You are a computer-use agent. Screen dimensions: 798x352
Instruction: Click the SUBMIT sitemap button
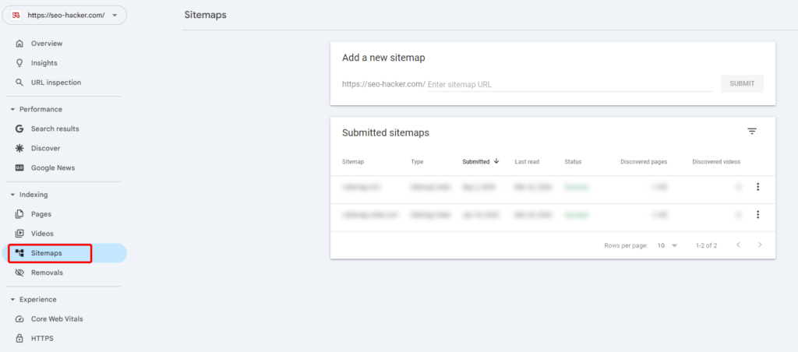742,84
